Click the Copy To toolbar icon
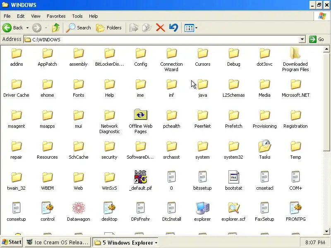This screenshot has width=331, height=248. pyautogui.click(x=147, y=28)
